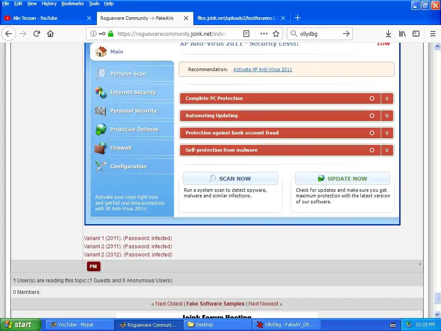The image size is (441, 331).
Task: Go to Next Oldest topic
Action: pyautogui.click(x=169, y=304)
